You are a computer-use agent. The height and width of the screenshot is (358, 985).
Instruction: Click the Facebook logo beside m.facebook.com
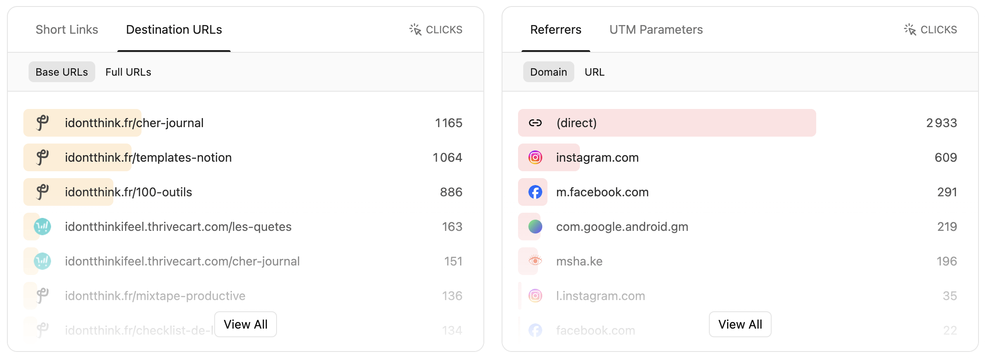click(x=535, y=192)
